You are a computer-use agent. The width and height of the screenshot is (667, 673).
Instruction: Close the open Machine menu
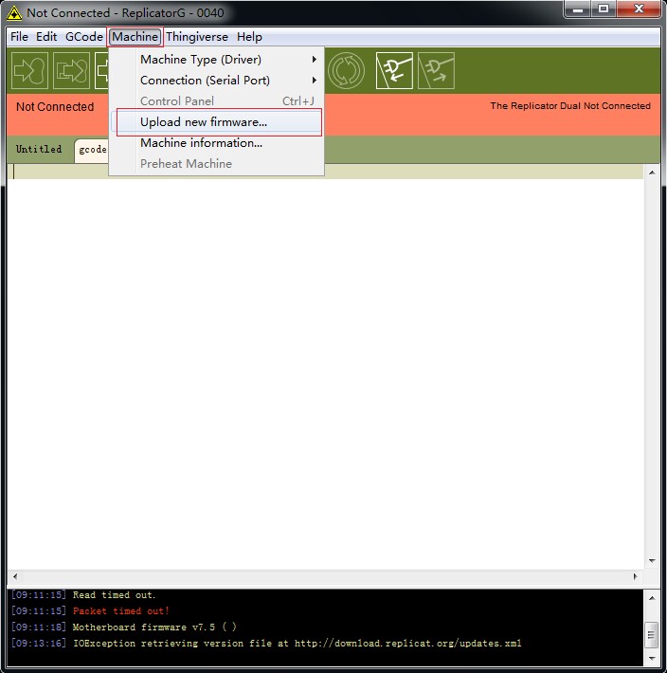135,37
